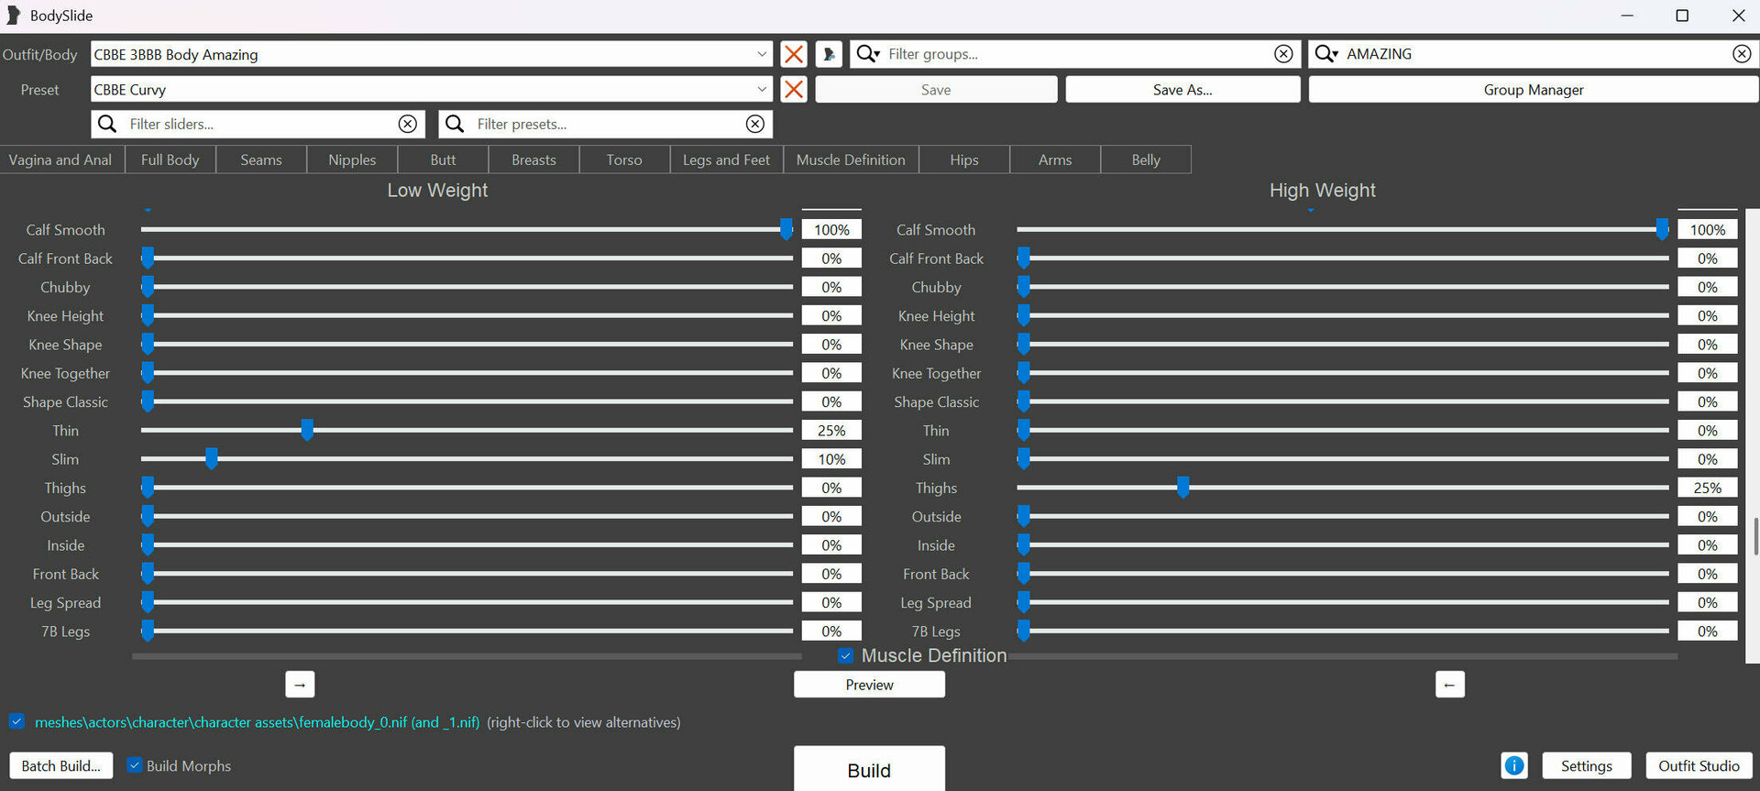Open Batch Build dialog
This screenshot has height=791, width=1760.
pyautogui.click(x=61, y=765)
